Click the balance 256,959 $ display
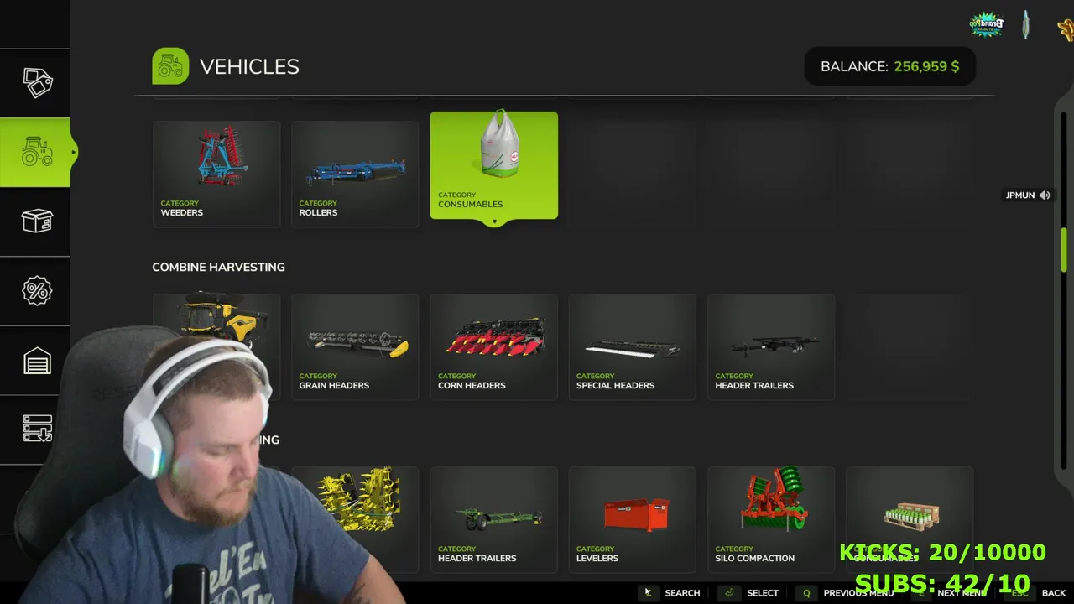This screenshot has width=1074, height=604. coord(889,66)
